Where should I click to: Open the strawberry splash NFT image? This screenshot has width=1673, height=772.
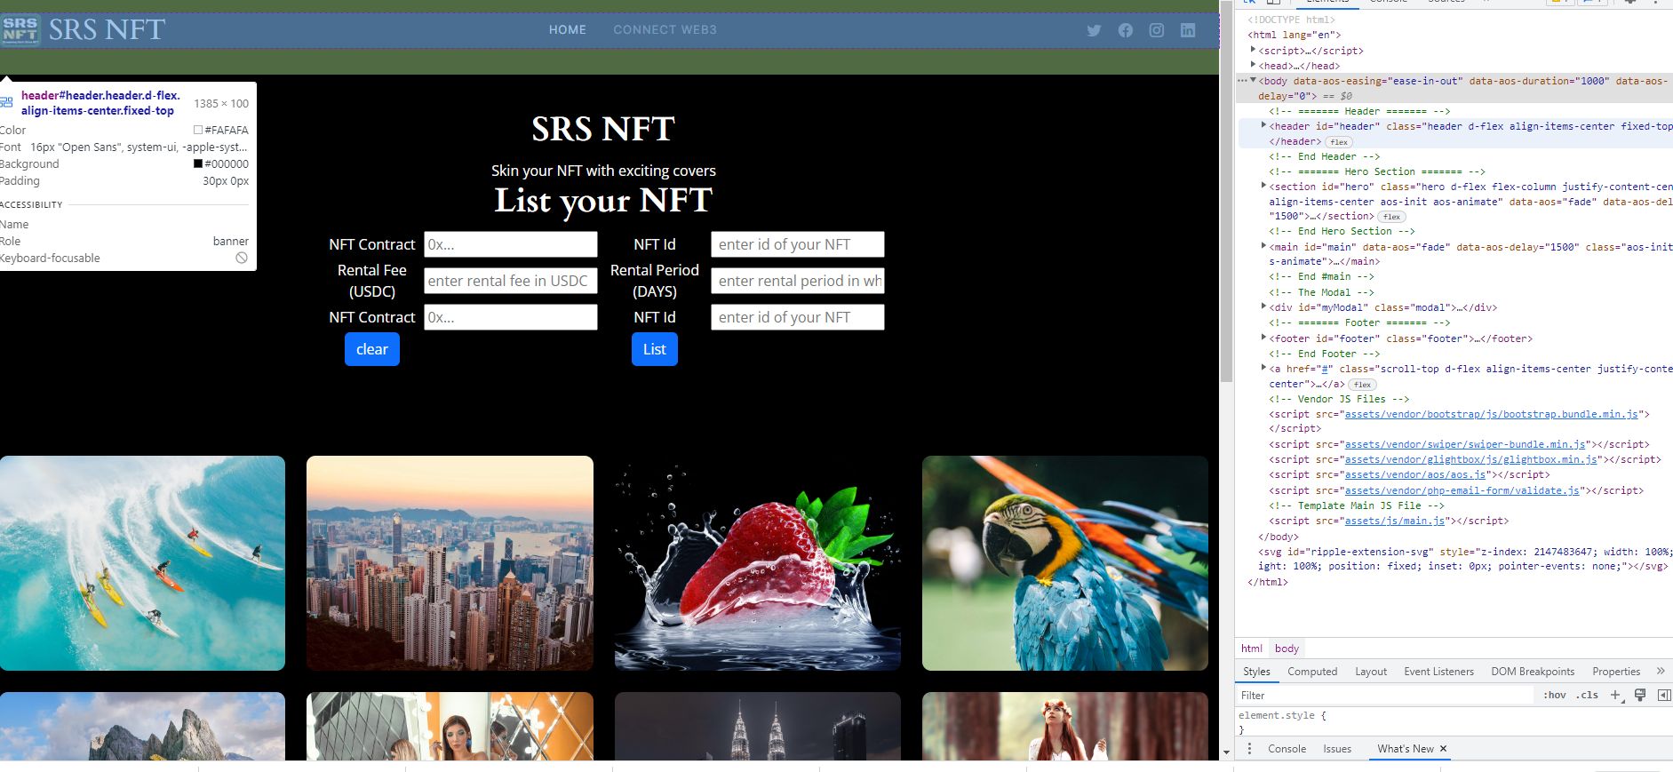[x=758, y=563]
